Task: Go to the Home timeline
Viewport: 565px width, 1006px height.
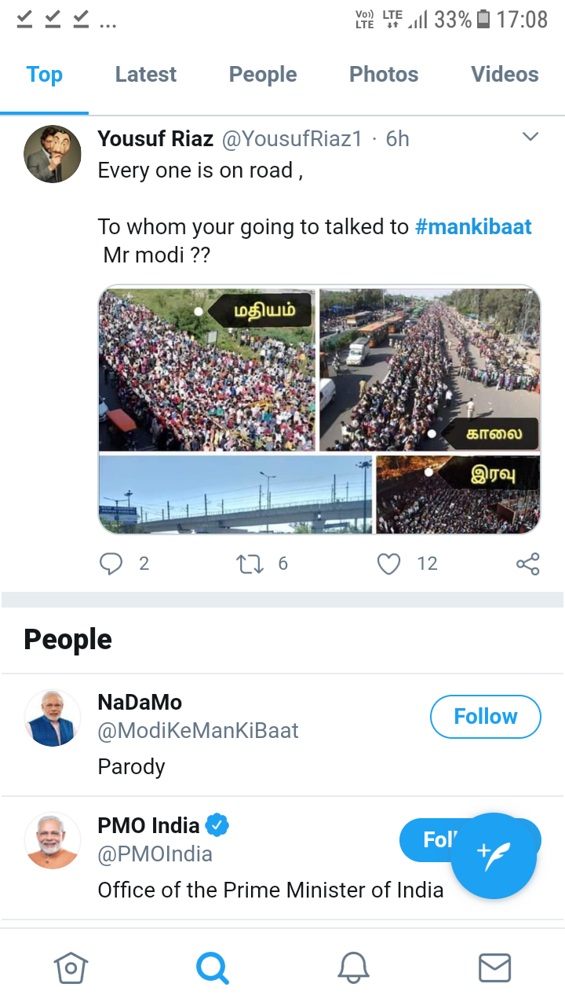Action: [71, 967]
